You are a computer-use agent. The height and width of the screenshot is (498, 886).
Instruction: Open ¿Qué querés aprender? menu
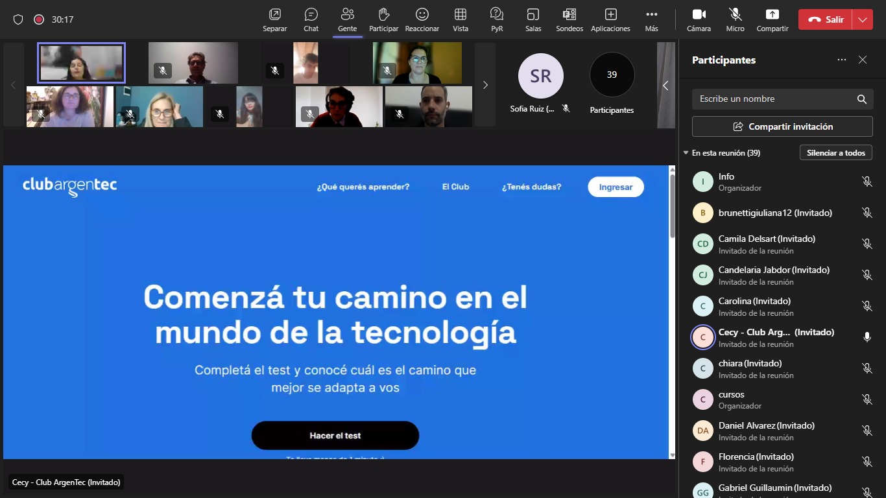click(363, 187)
